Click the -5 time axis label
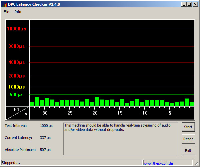The width and height of the screenshot is (200, 167). 169,113
